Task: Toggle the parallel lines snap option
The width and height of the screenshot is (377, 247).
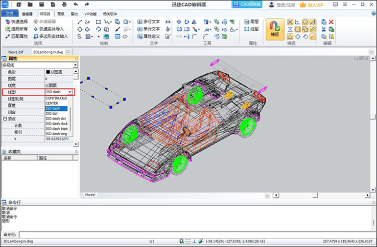Action: click(312, 29)
